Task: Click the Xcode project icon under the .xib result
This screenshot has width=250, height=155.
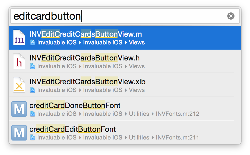Action: (33, 90)
